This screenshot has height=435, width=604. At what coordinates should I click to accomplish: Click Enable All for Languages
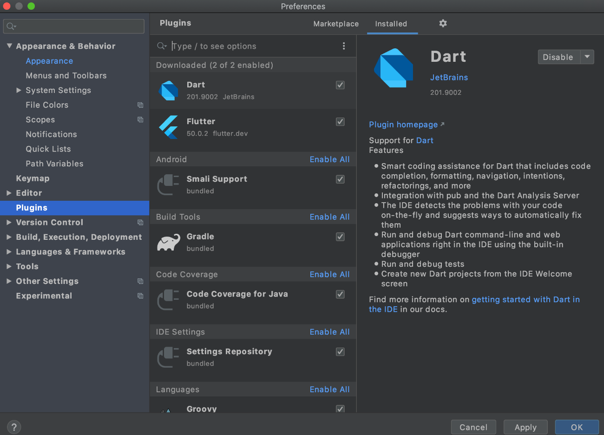pos(329,389)
